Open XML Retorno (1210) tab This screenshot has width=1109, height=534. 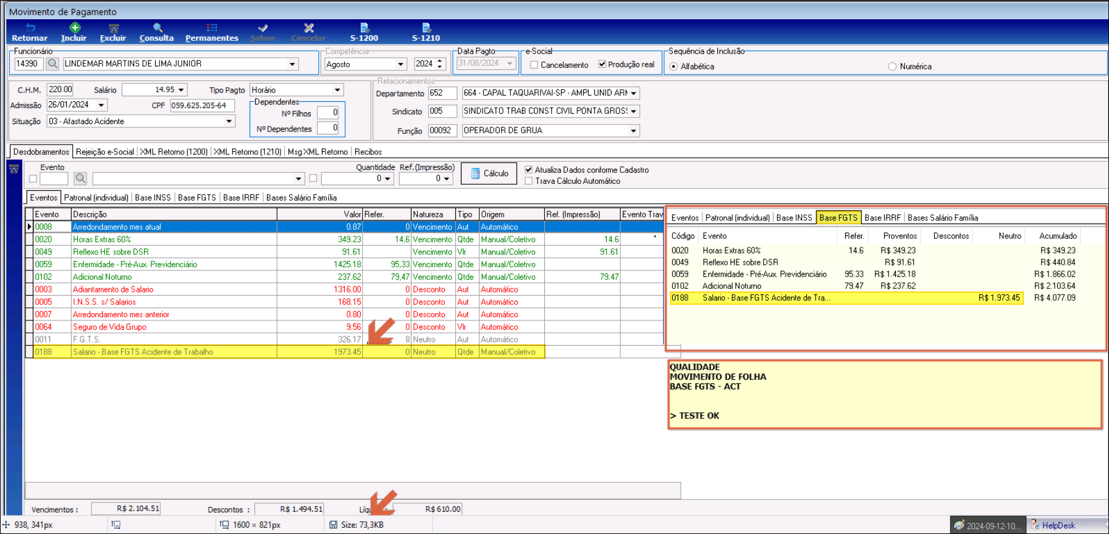tap(247, 152)
